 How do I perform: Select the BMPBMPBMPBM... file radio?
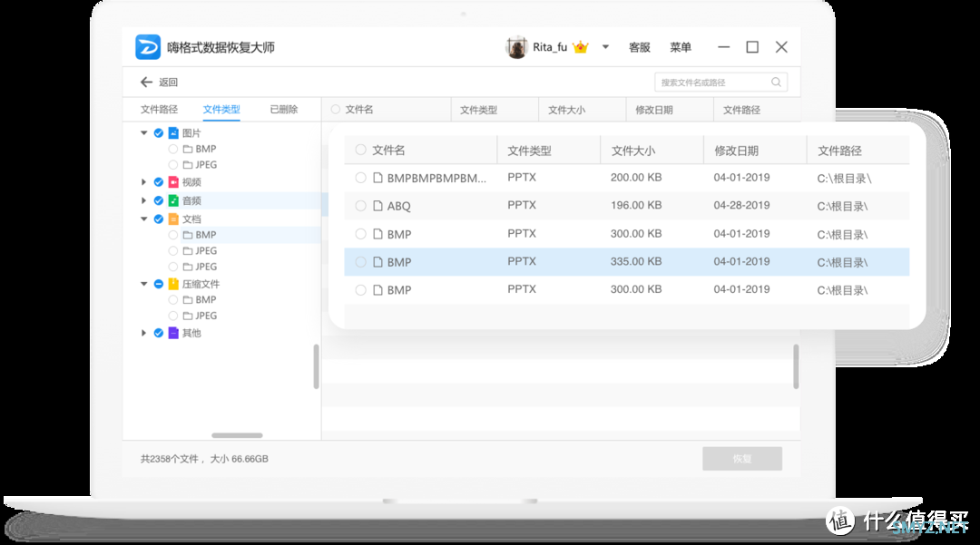click(x=360, y=178)
